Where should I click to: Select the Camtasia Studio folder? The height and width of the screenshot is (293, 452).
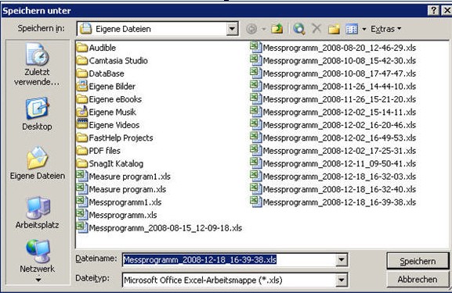(x=113, y=60)
